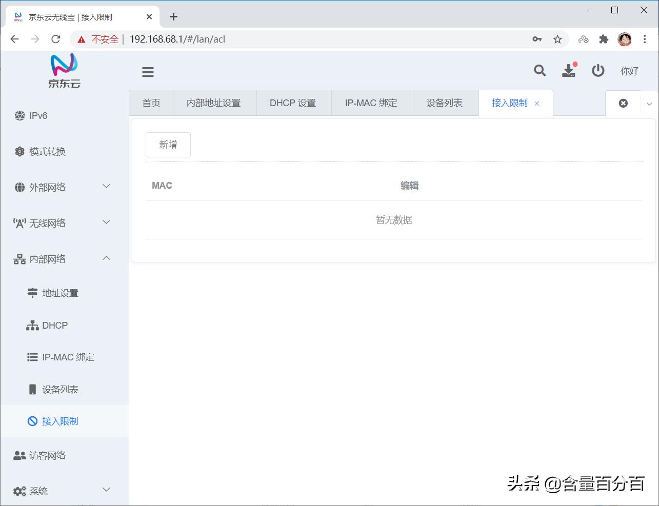Select the DHCP sidebar icon

32,325
